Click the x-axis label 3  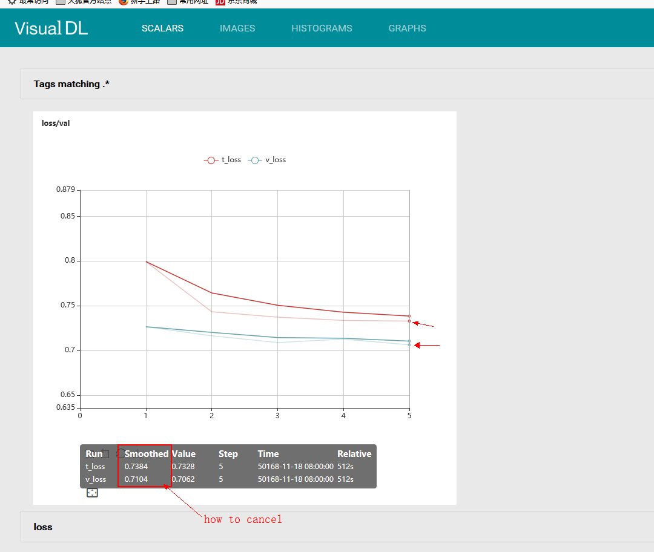click(x=277, y=416)
